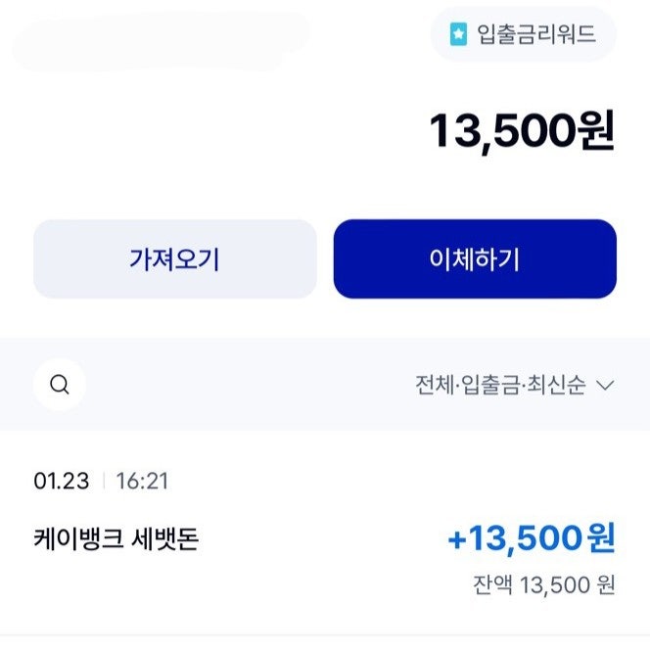Open search with the magnifier icon

pos(60,385)
